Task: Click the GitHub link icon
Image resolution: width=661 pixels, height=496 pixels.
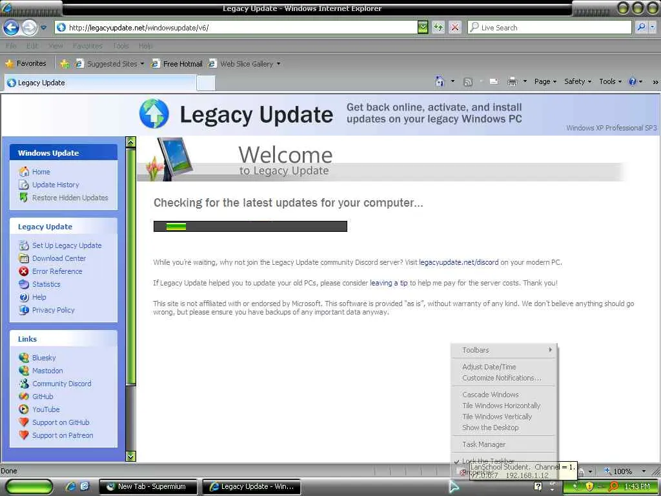Action: (x=24, y=397)
